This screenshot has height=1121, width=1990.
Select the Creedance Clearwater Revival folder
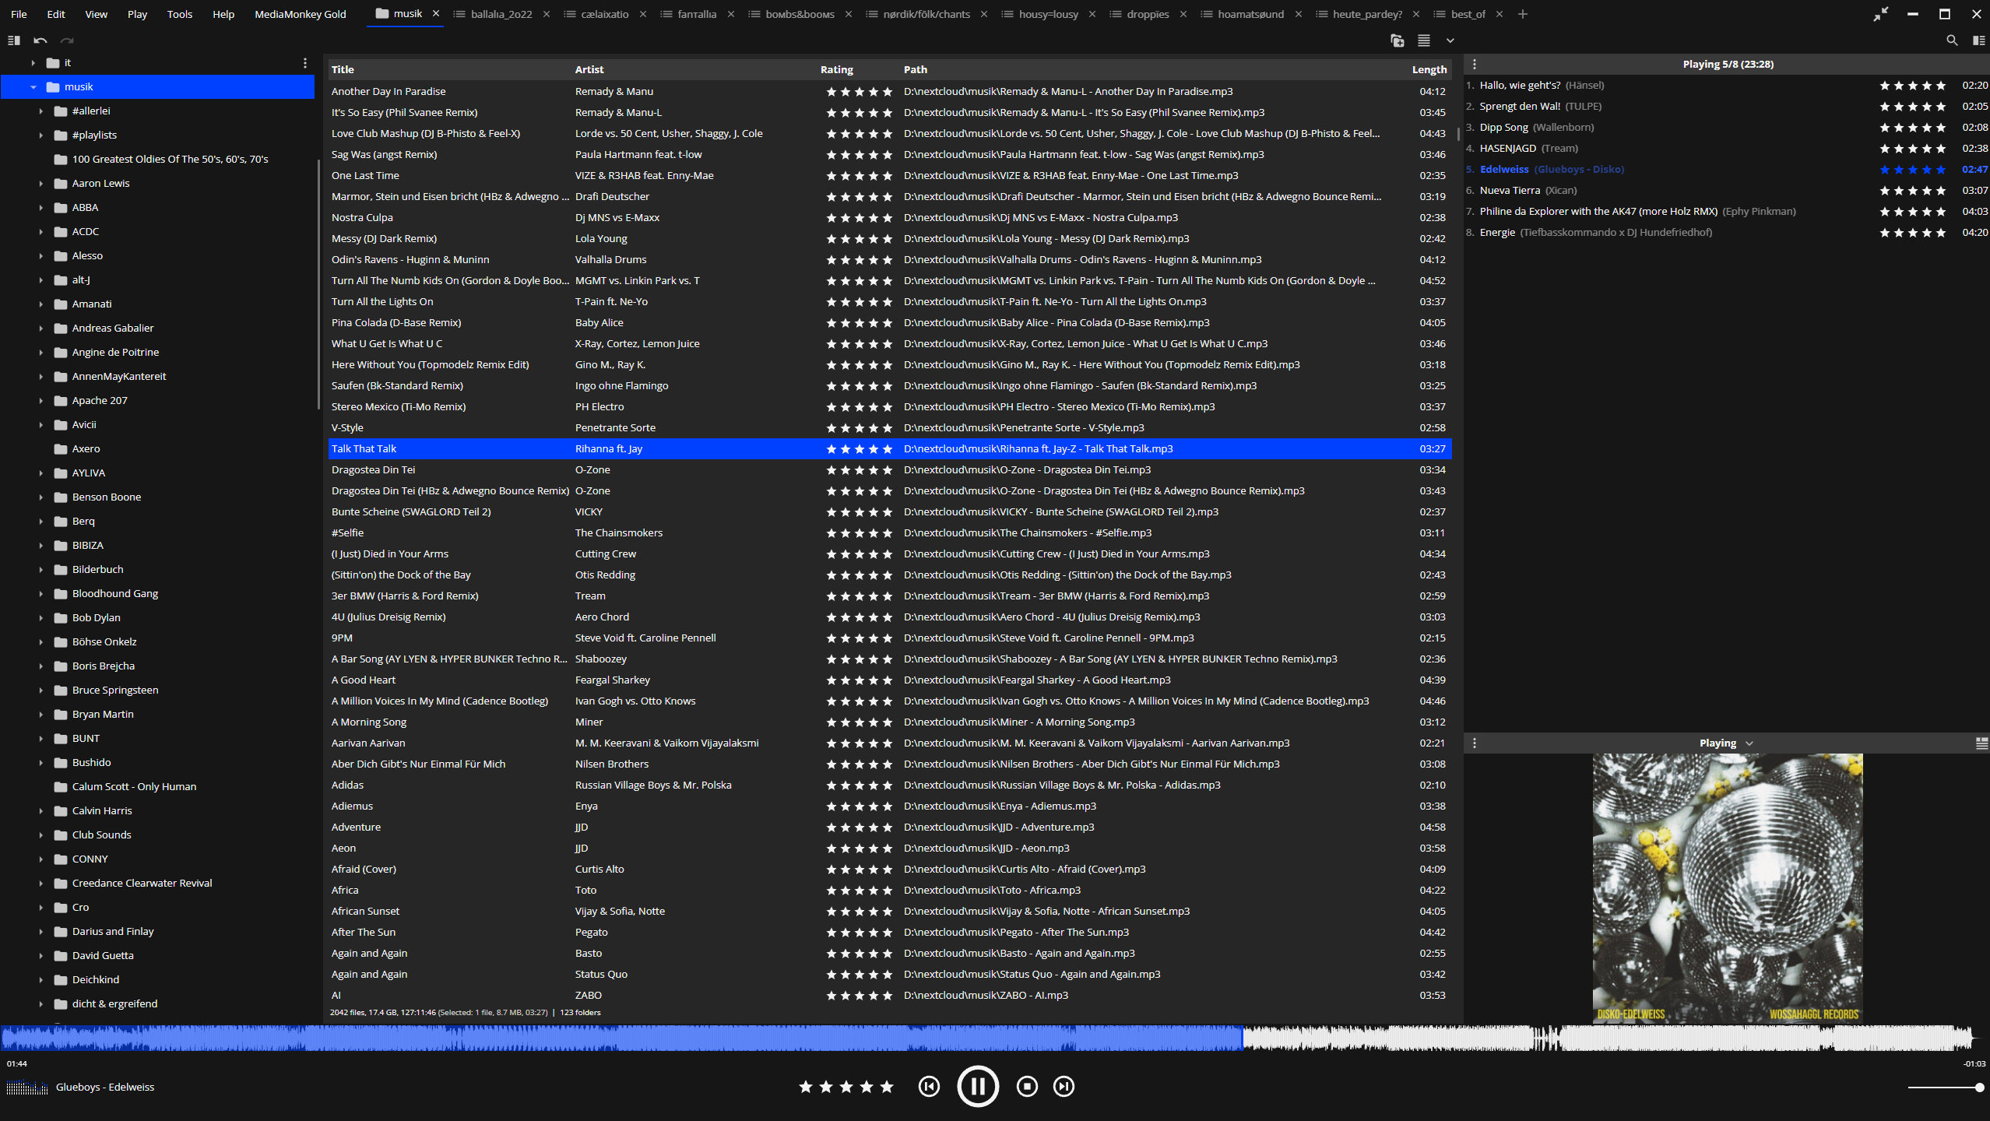coord(142,884)
